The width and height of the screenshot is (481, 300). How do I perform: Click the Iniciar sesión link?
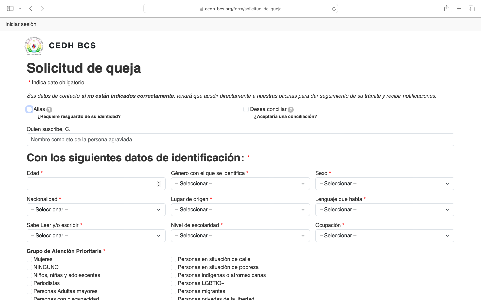click(x=21, y=24)
